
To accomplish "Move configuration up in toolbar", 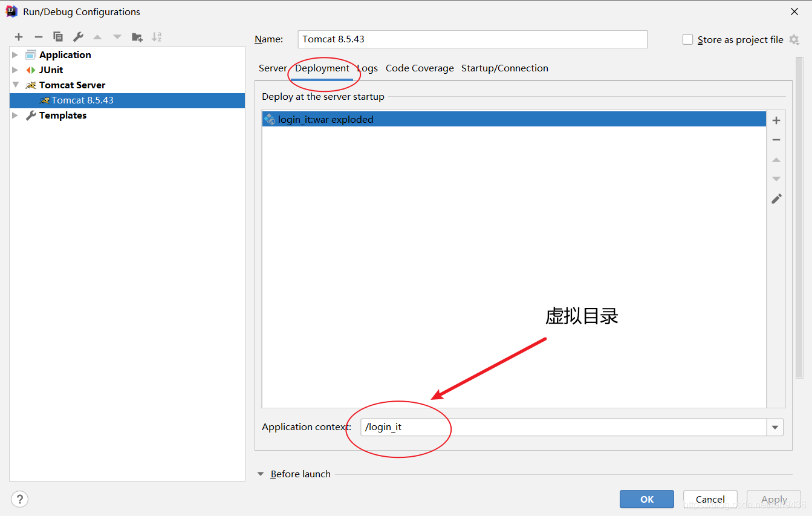I will 97,37.
